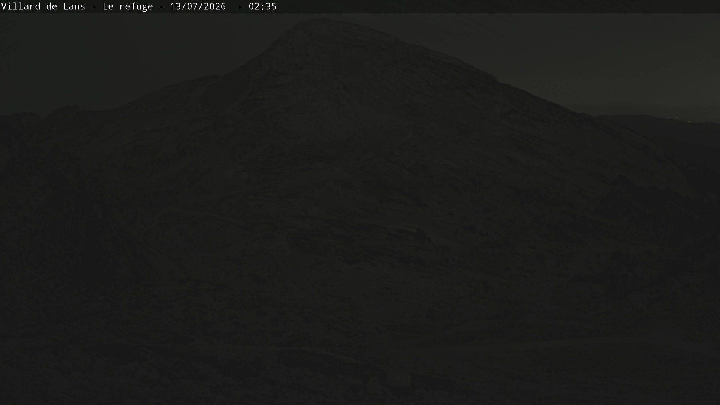720x405 pixels.
Task: Click the 02:35 timestamp
Action: coord(262,6)
